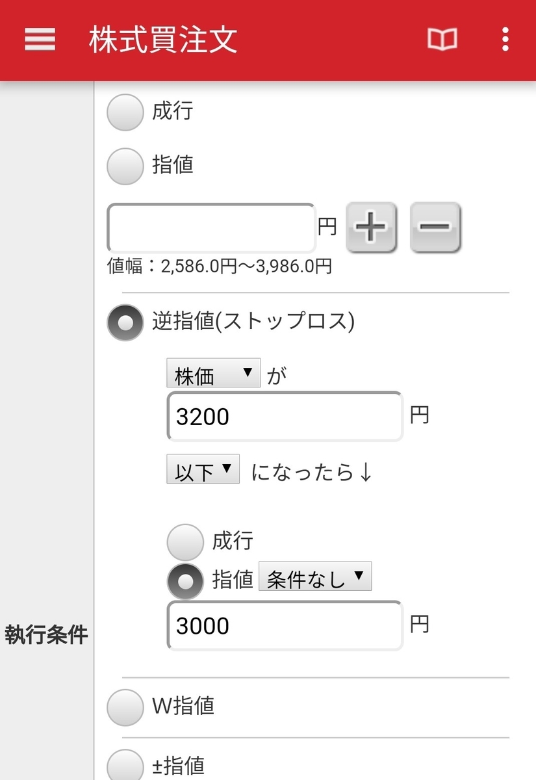The width and height of the screenshot is (536, 780).
Task: Click the 株式買注文 title in the header
Action: [161, 40]
